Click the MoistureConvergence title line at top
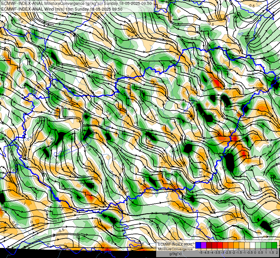This screenshot has width=280, height=258. coord(76,3)
